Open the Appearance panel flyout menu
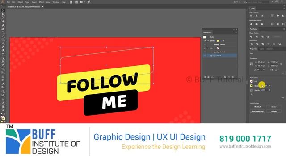 [x=236, y=32]
